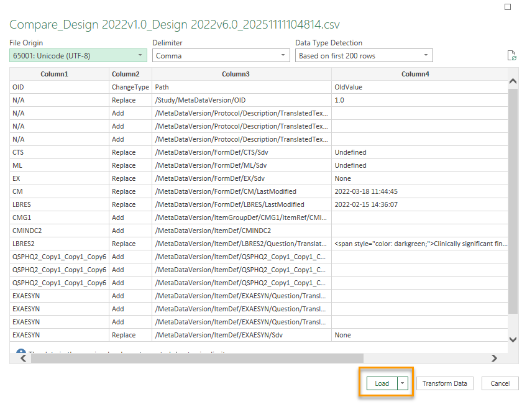Maximize the import dialog window
This screenshot has height=407, width=522.
tap(507, 7)
